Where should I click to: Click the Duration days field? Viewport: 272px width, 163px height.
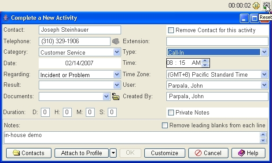point(45,112)
